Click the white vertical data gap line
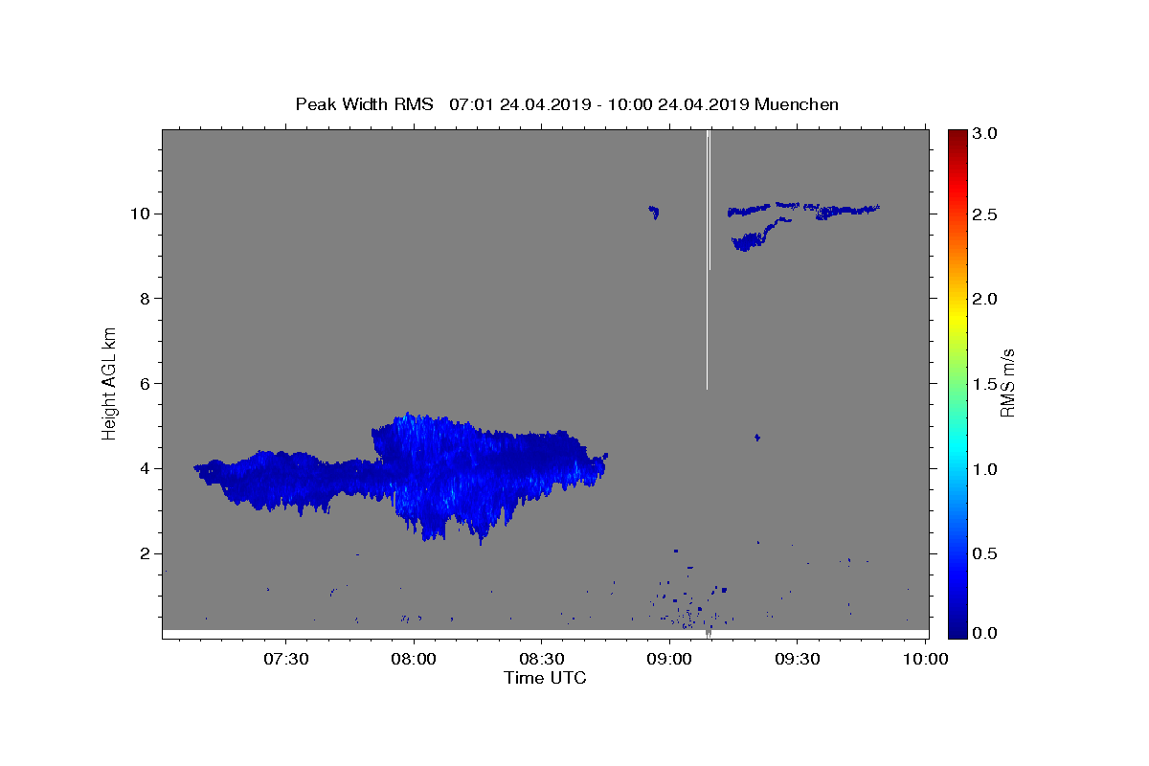Image resolution: width=1149 pixels, height=766 pixels. [x=708, y=259]
